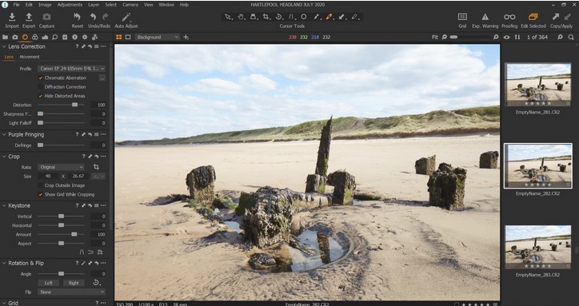Toggle Proofing glasses view

[509, 17]
